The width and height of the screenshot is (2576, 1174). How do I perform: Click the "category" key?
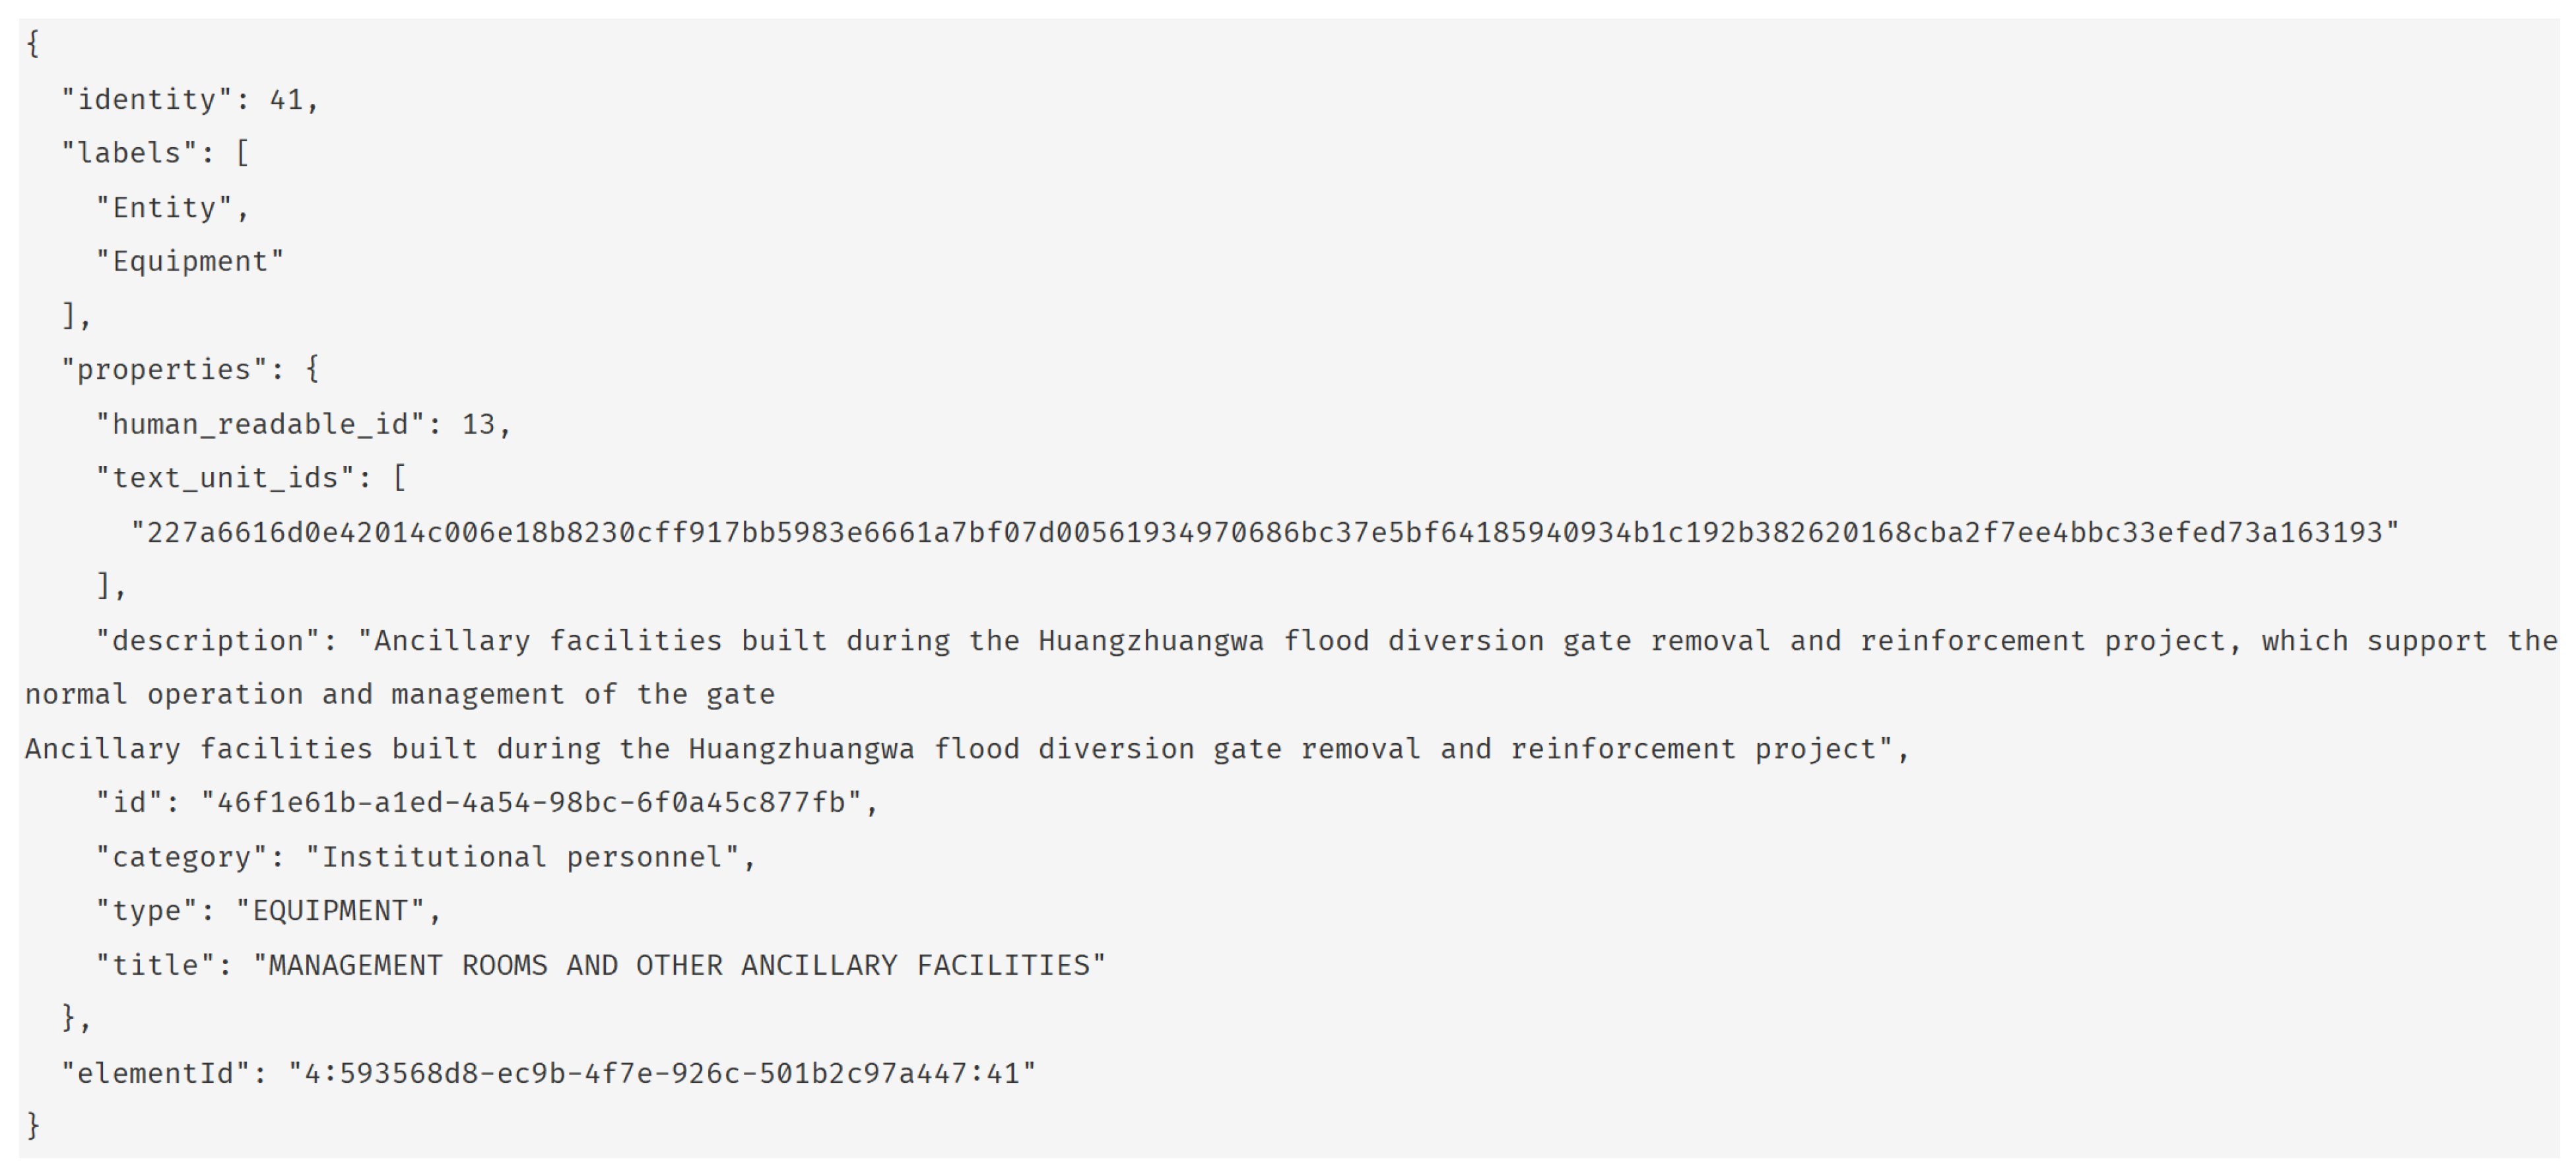(x=182, y=858)
